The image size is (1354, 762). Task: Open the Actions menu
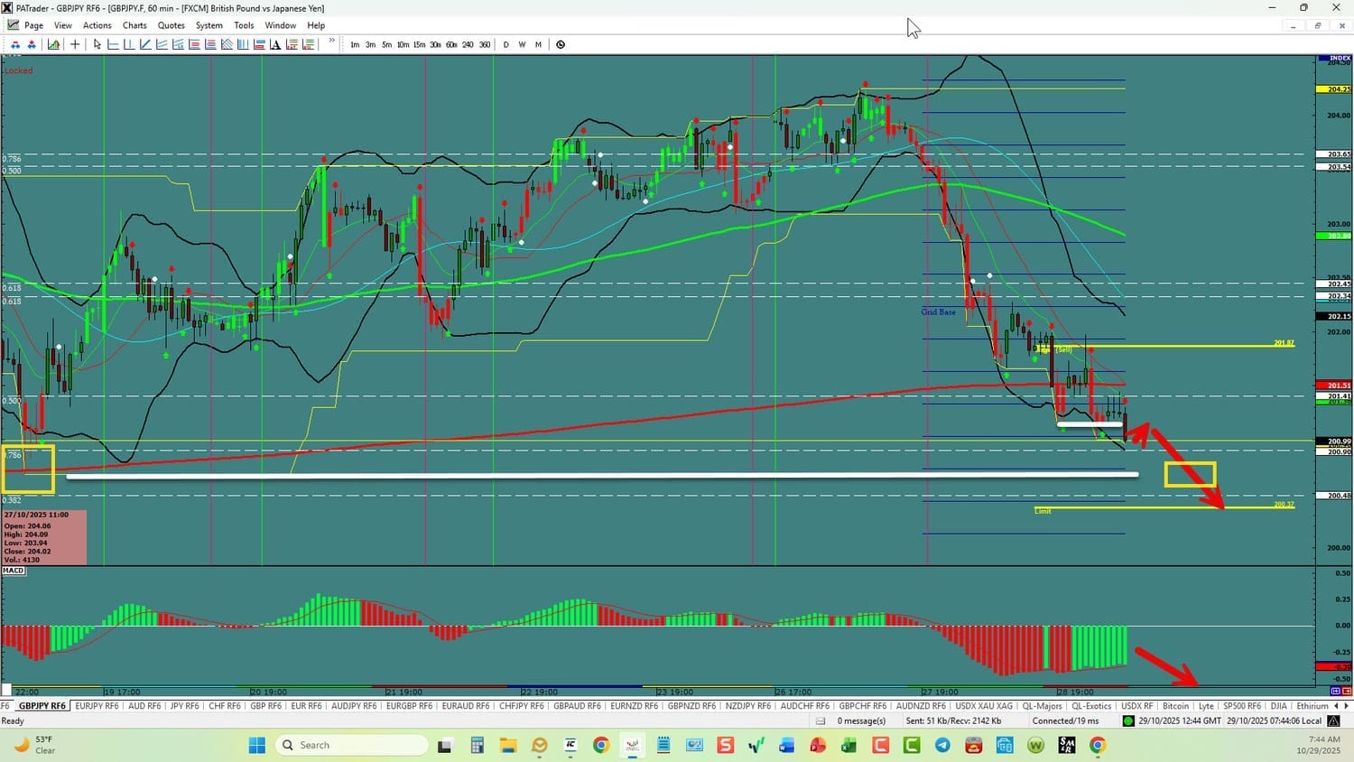coord(97,25)
